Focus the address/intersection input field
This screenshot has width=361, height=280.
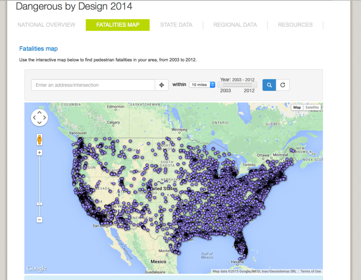click(x=93, y=85)
